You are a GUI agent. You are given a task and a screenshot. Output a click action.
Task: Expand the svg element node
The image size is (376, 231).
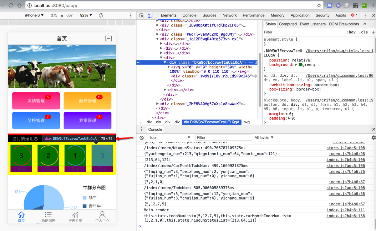(169, 67)
